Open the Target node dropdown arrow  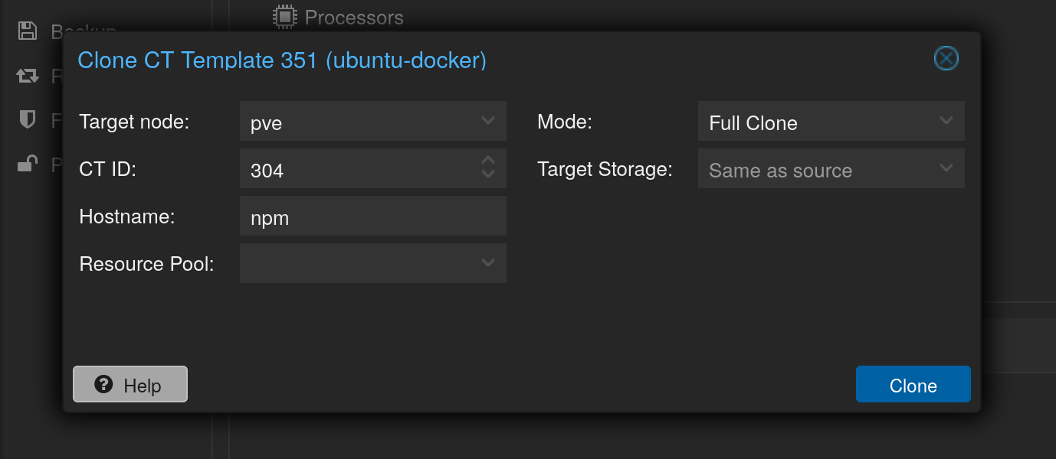point(488,121)
